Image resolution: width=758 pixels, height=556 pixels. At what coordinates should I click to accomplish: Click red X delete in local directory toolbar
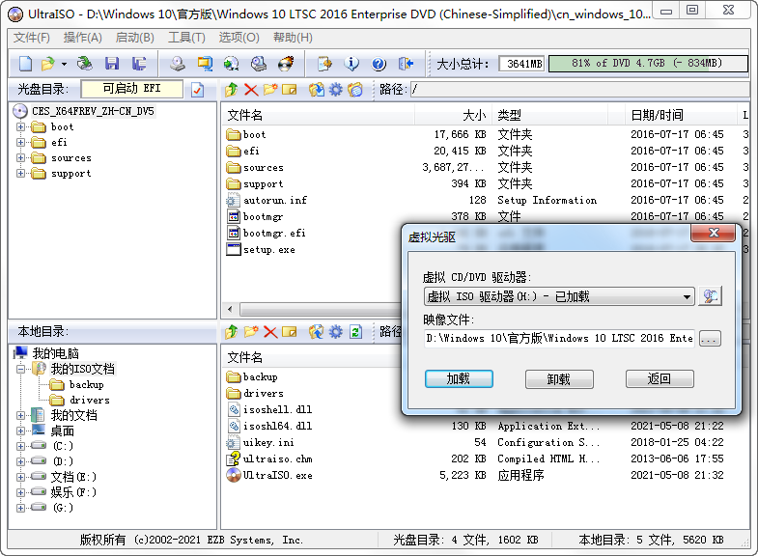tap(270, 332)
